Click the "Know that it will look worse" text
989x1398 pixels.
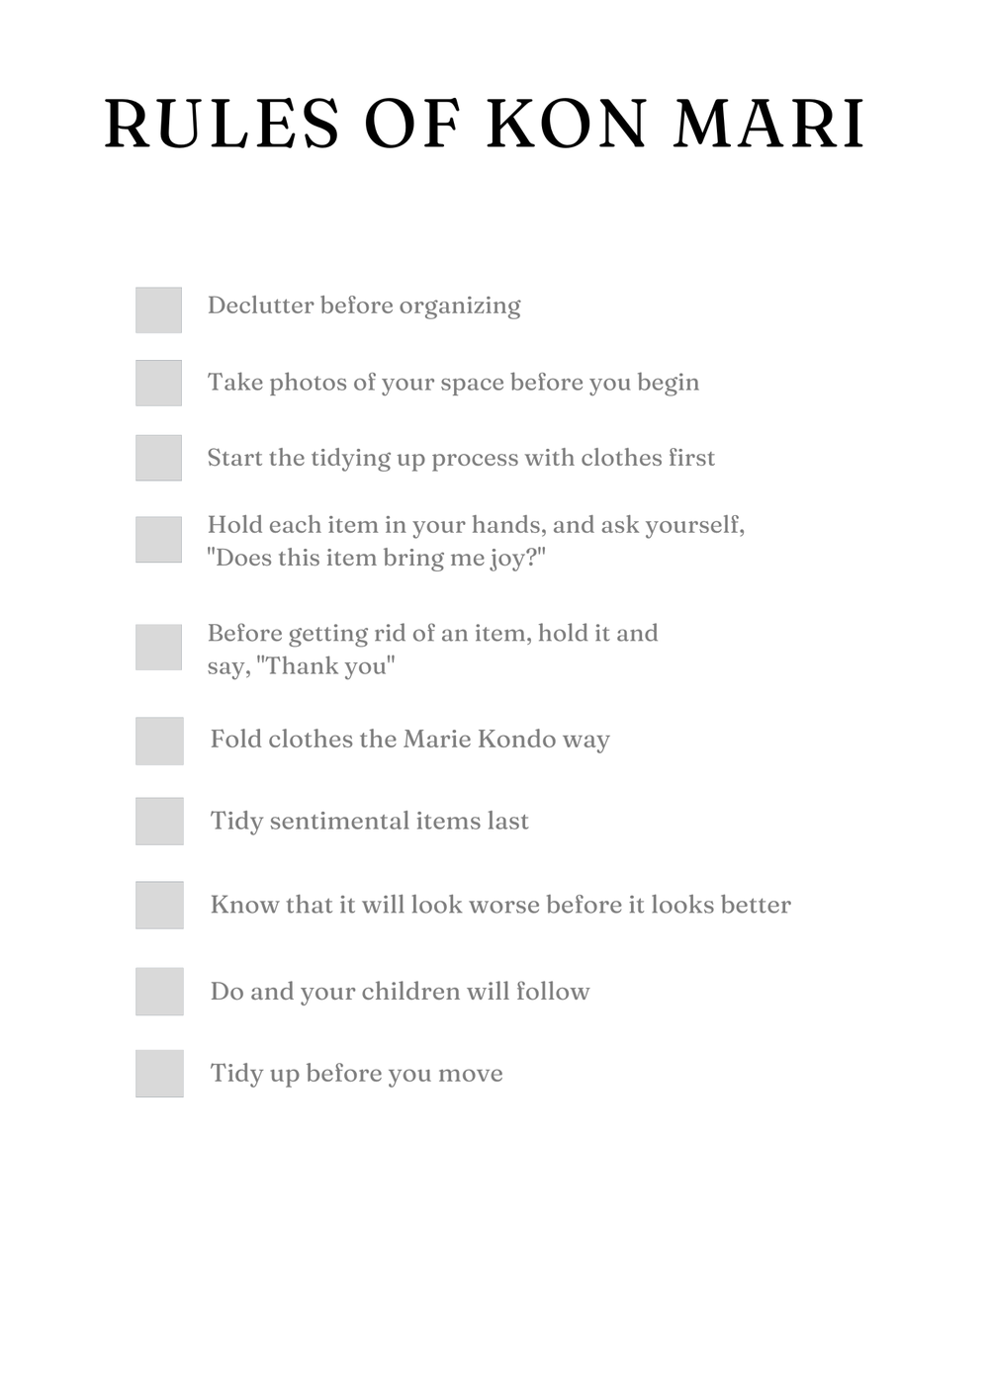click(x=500, y=905)
